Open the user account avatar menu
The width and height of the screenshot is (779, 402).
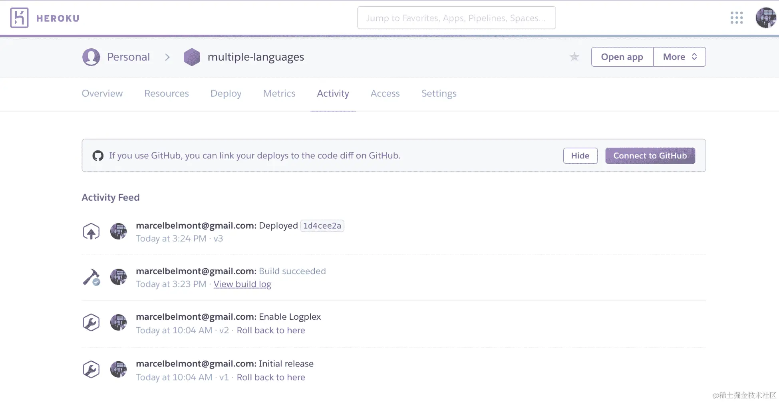[766, 18]
